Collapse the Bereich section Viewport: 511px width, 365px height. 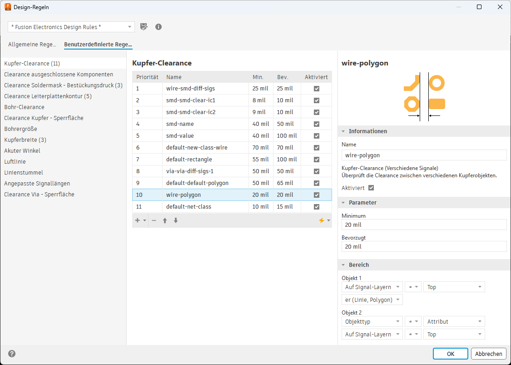343,265
